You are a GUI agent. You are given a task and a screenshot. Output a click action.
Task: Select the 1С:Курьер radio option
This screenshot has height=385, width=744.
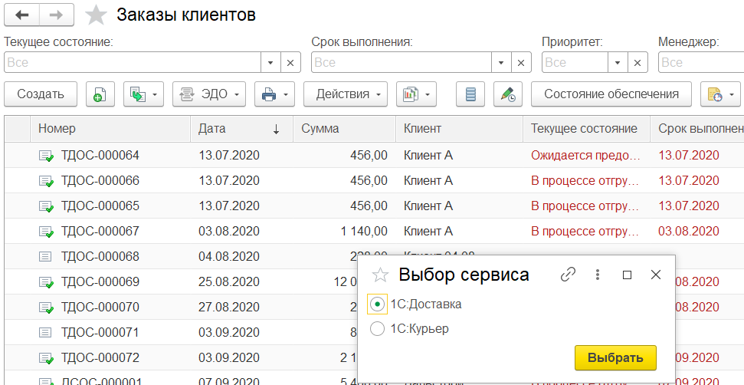(377, 329)
